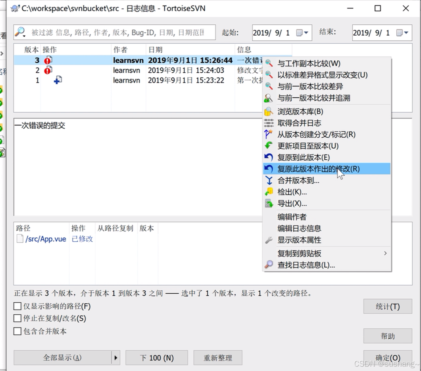
Task: Click the 信息 column header
Action: pos(263,50)
